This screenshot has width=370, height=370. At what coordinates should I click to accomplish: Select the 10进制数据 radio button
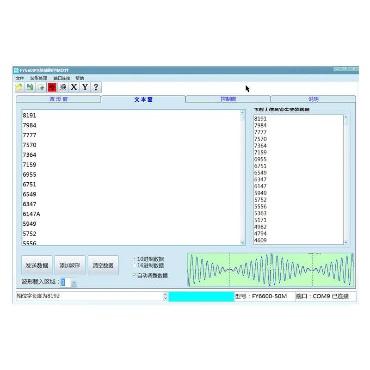(x=135, y=259)
